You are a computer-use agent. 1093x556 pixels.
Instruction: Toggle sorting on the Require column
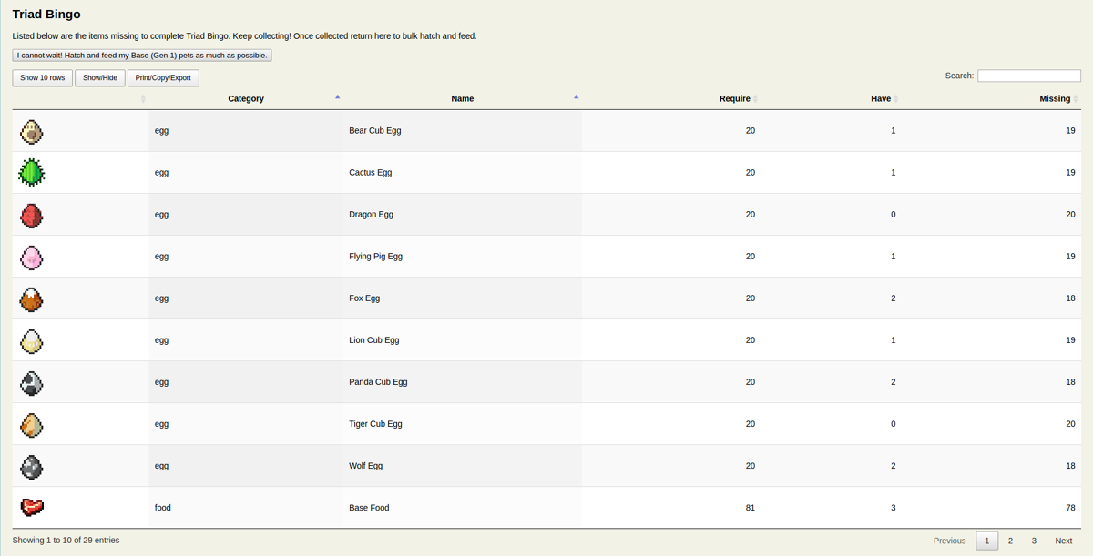coord(736,98)
